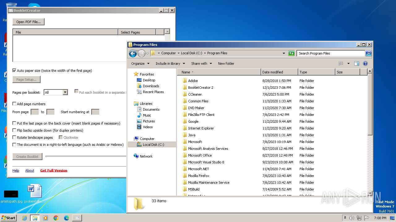Click Open PDF File button
396x222 pixels.
click(28, 22)
